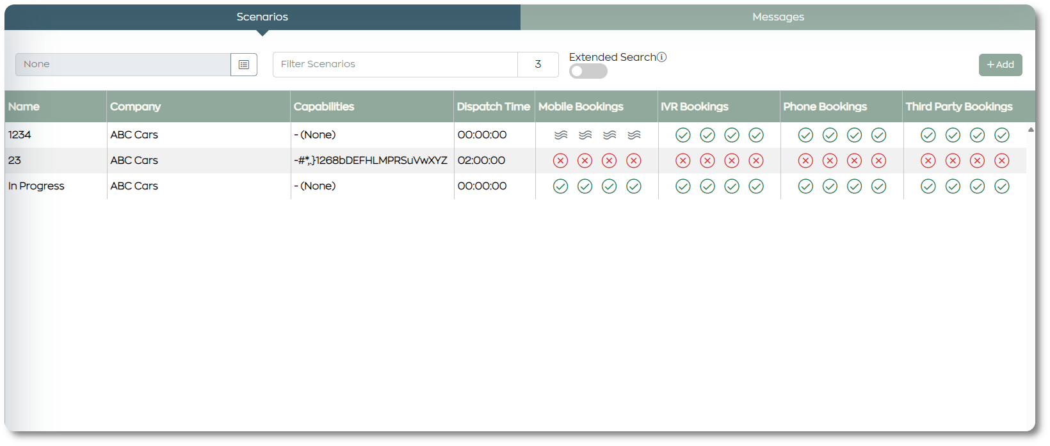Viewport: 1050px width, 446px height.
Task: Select the scenario named 23
Action: coord(15,161)
